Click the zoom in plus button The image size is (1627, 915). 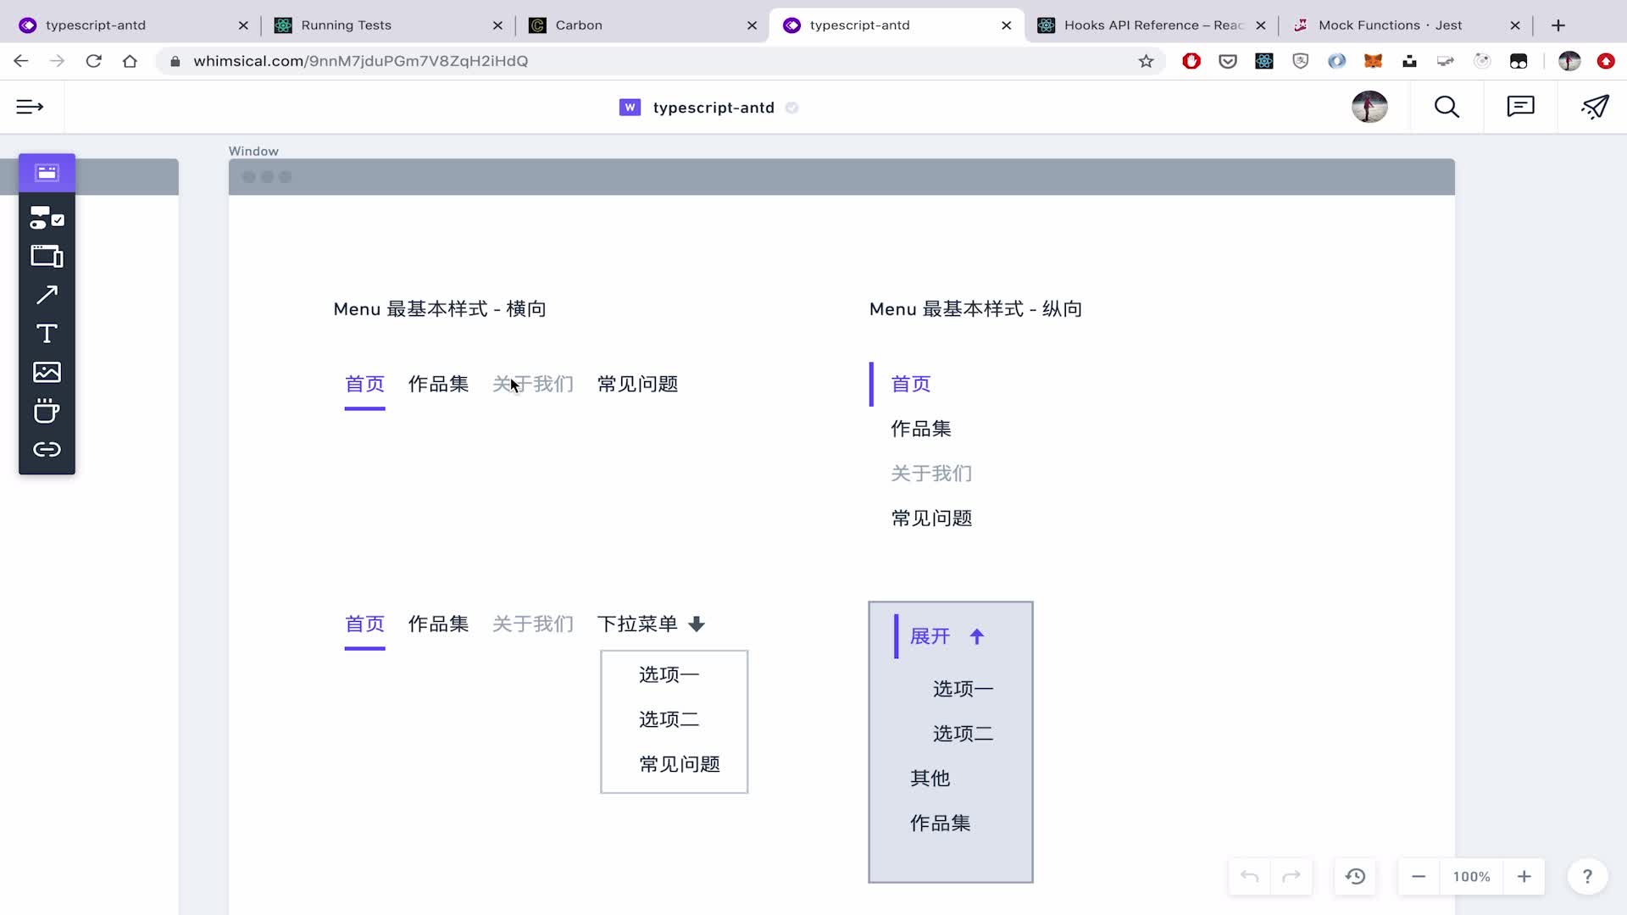[x=1524, y=877]
